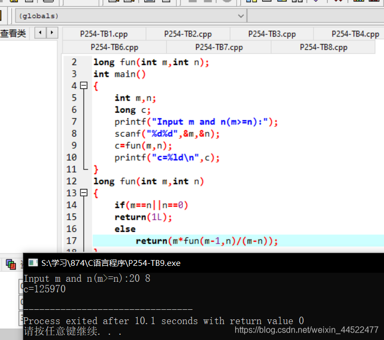384x340 pixels.
Task: Open the P254-TB8.cpp tab
Action: (x=324, y=47)
